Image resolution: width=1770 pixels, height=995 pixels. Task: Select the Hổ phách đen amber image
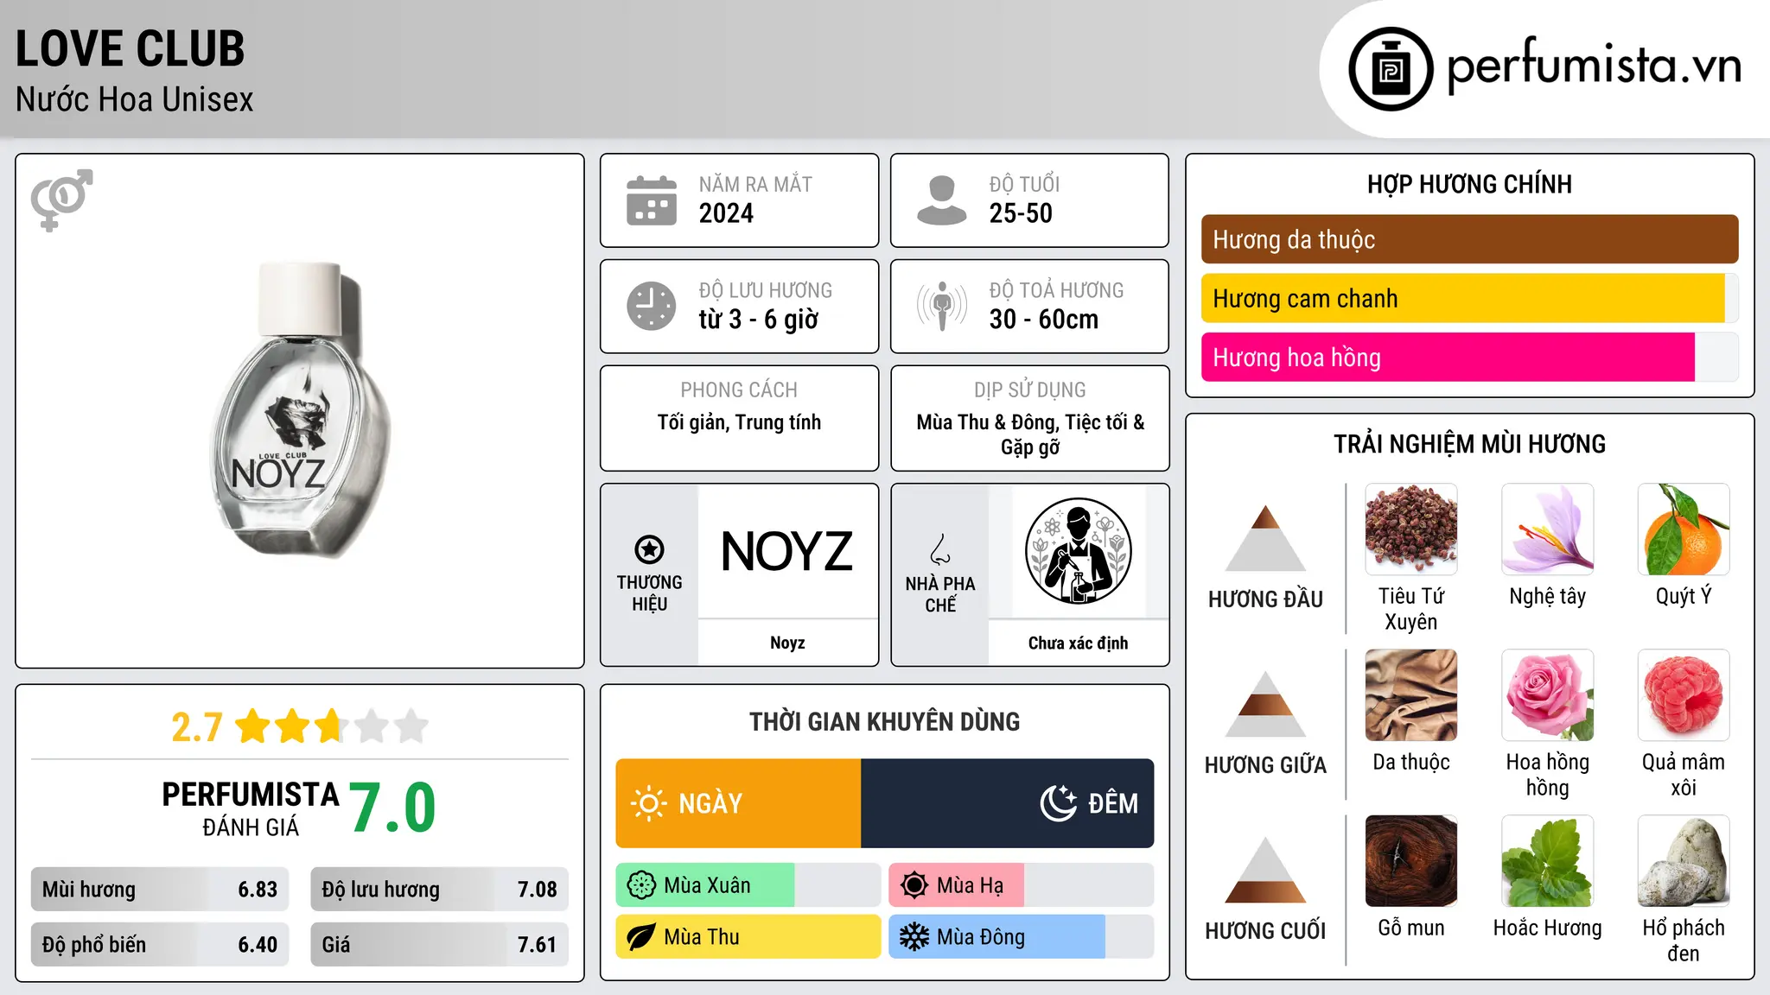(1684, 861)
